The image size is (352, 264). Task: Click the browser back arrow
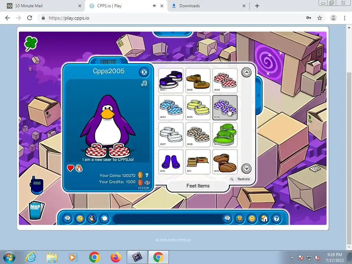(8, 18)
